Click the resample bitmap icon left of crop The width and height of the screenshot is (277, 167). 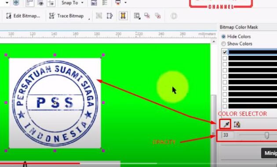pos(99,16)
